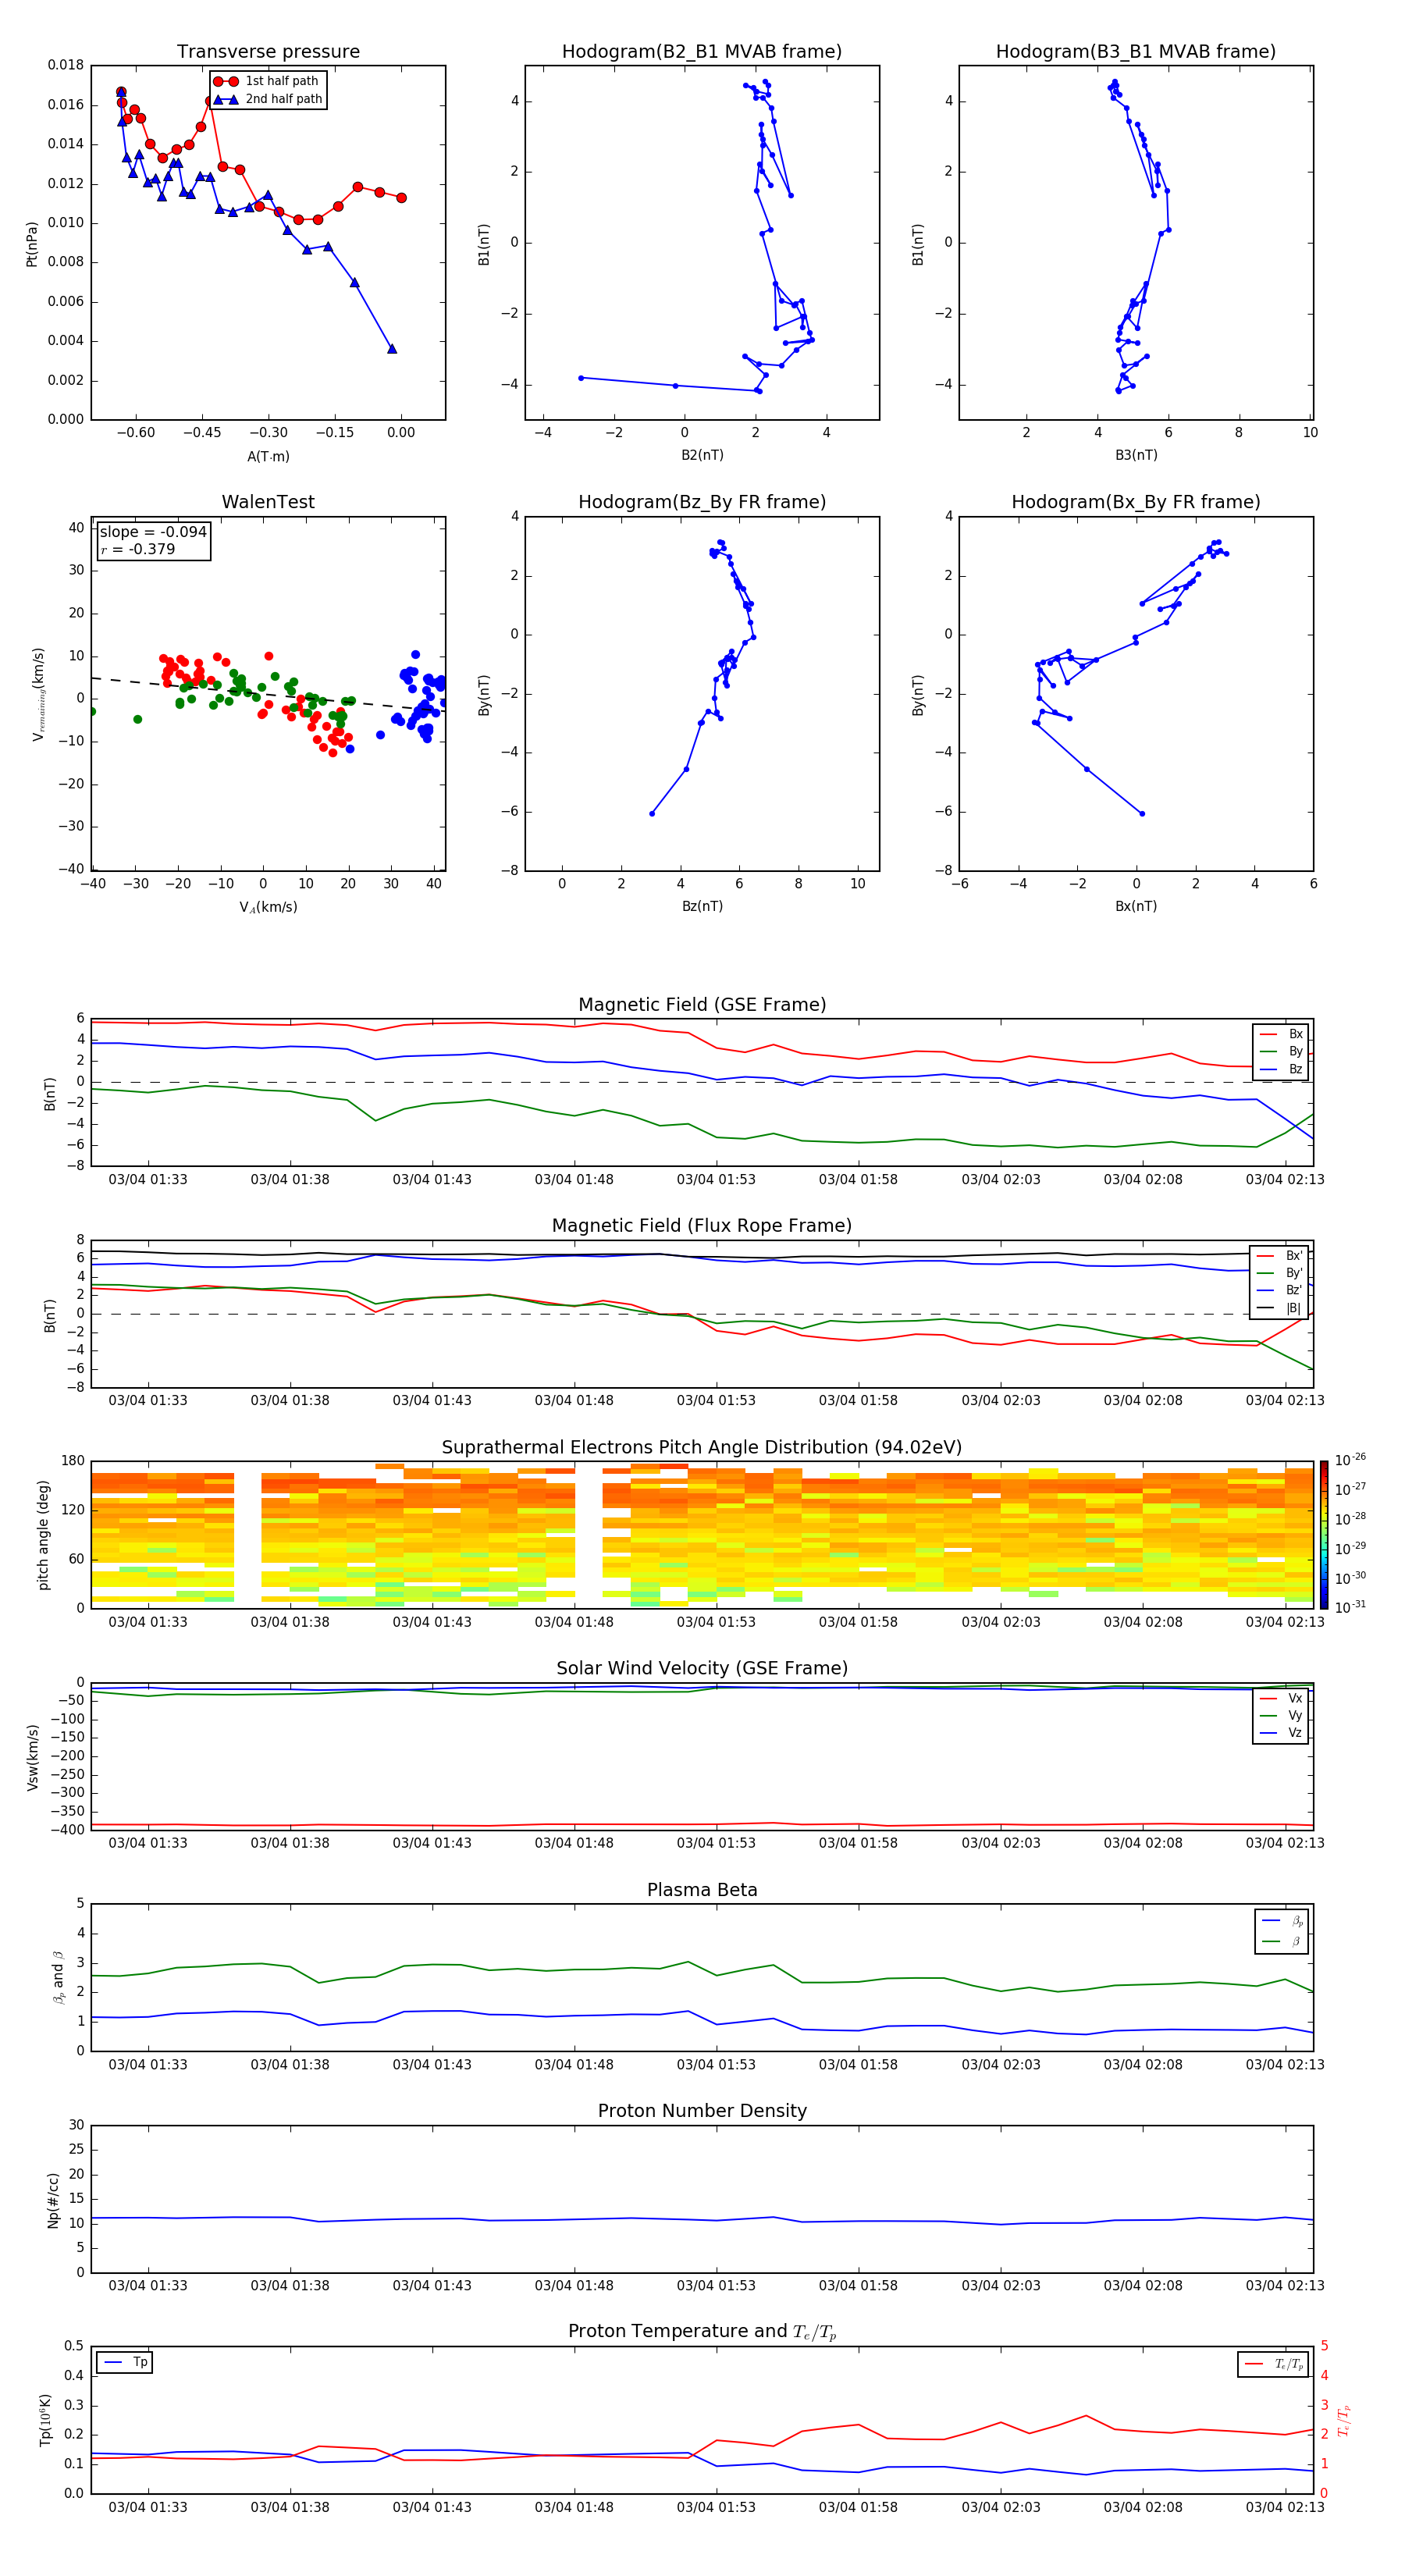The width and height of the screenshot is (1405, 2576).
Task: Click the Vy entry in velocity legend
Action: (x=1281, y=1715)
